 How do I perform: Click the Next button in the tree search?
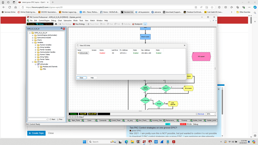click(52, 119)
